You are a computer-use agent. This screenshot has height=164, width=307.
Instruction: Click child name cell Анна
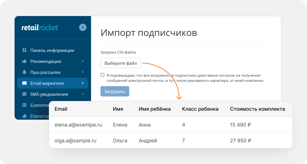[x=145, y=125]
